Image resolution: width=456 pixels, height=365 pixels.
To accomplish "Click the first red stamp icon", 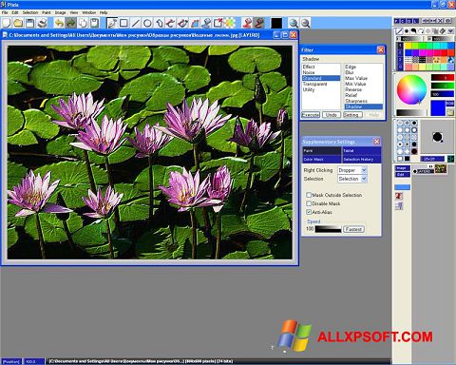I will (247, 23).
